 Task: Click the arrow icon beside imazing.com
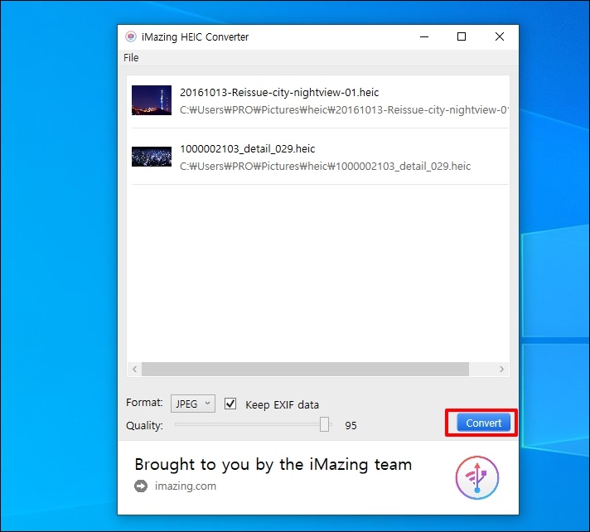coord(141,486)
